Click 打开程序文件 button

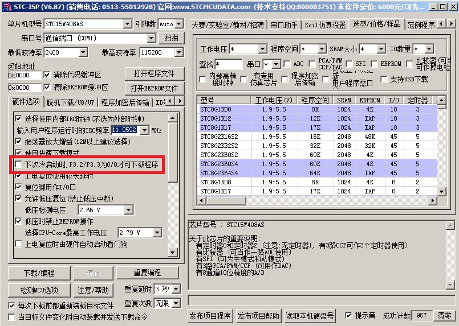pyautogui.click(x=155, y=73)
